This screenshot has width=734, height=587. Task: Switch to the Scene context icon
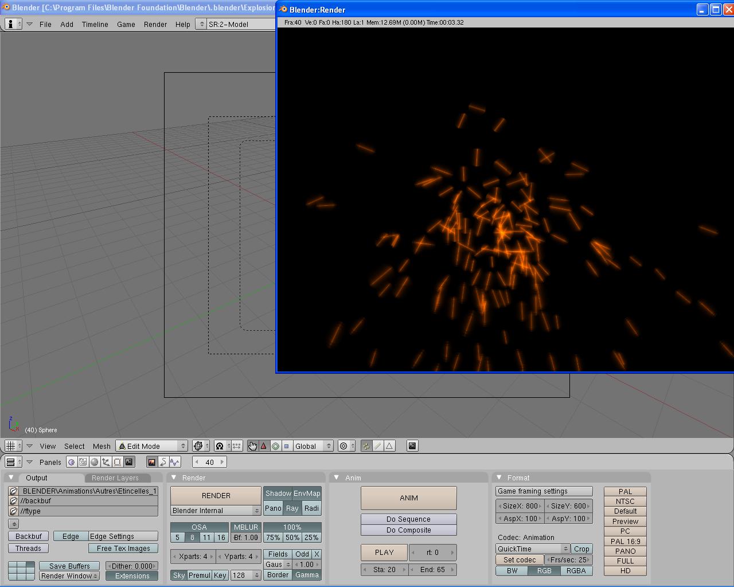point(129,462)
